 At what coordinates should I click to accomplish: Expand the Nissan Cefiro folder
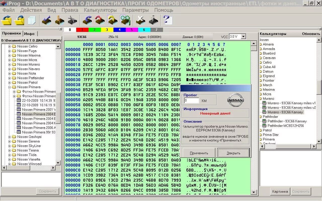pos(10,46)
